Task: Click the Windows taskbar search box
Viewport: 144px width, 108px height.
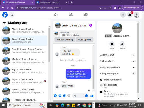Action: tap(27, 105)
